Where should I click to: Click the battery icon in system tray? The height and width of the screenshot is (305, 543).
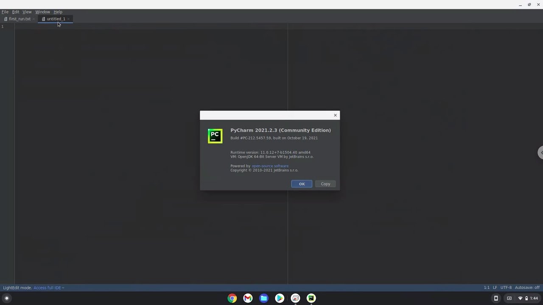coord(527,298)
